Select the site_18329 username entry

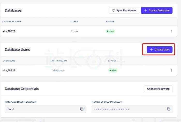(9, 70)
